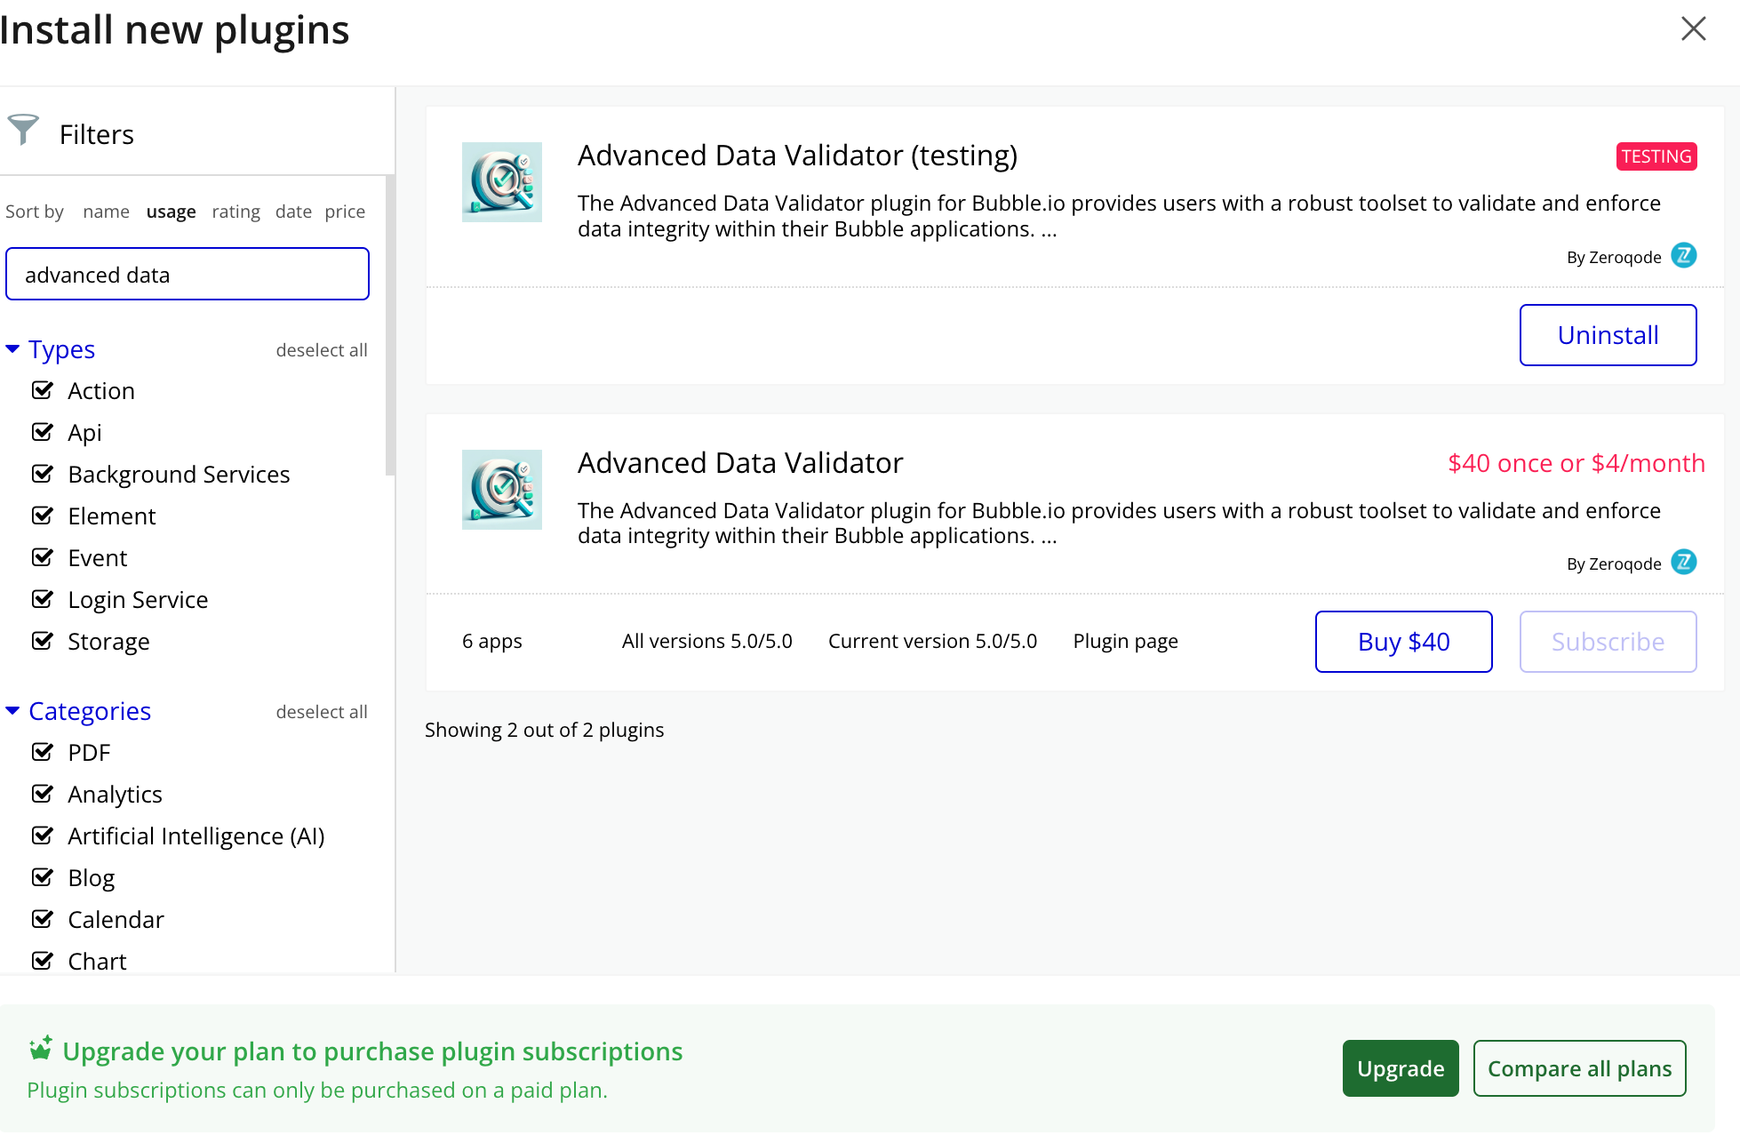Click '6 apps' usage count

pyautogui.click(x=492, y=641)
